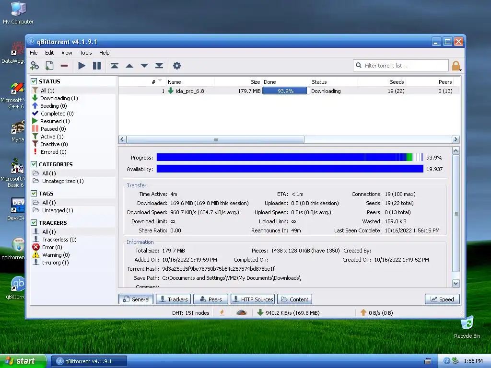
Task: Select the Seeding (0) status filter
Action: click(54, 106)
